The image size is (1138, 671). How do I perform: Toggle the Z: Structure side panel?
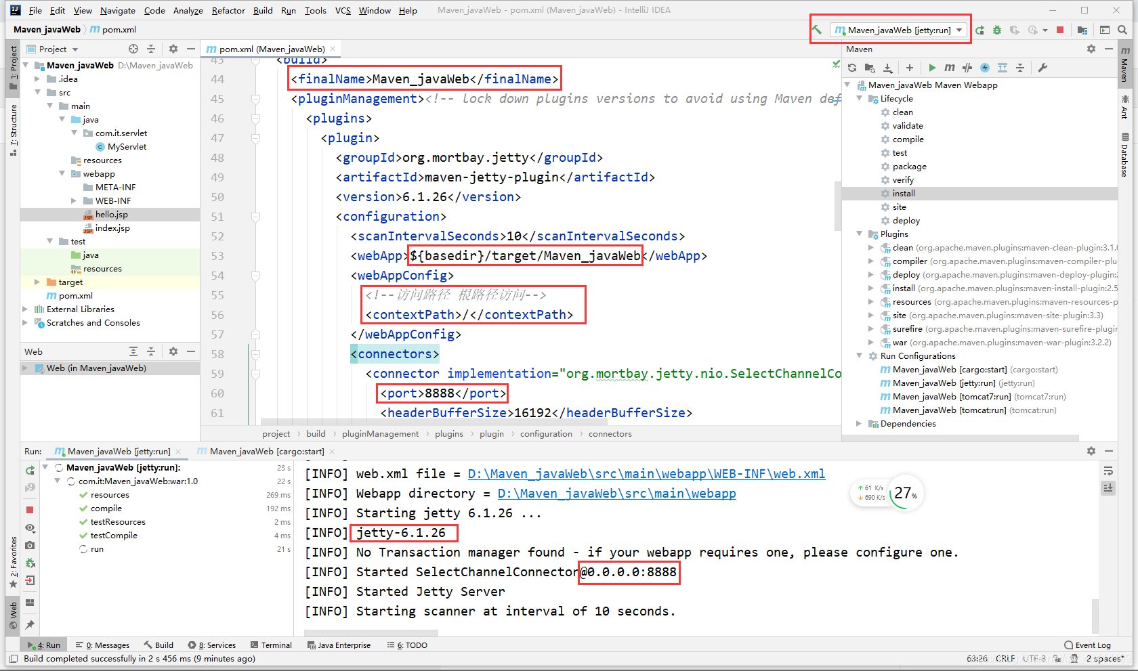pos(13,131)
